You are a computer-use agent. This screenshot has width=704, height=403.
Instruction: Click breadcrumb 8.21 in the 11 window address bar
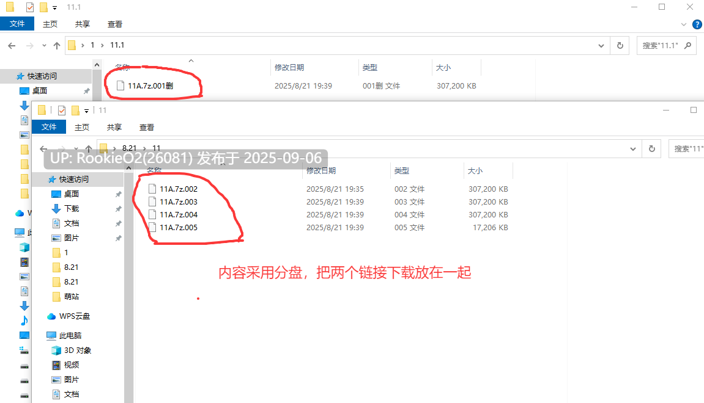[x=129, y=148]
